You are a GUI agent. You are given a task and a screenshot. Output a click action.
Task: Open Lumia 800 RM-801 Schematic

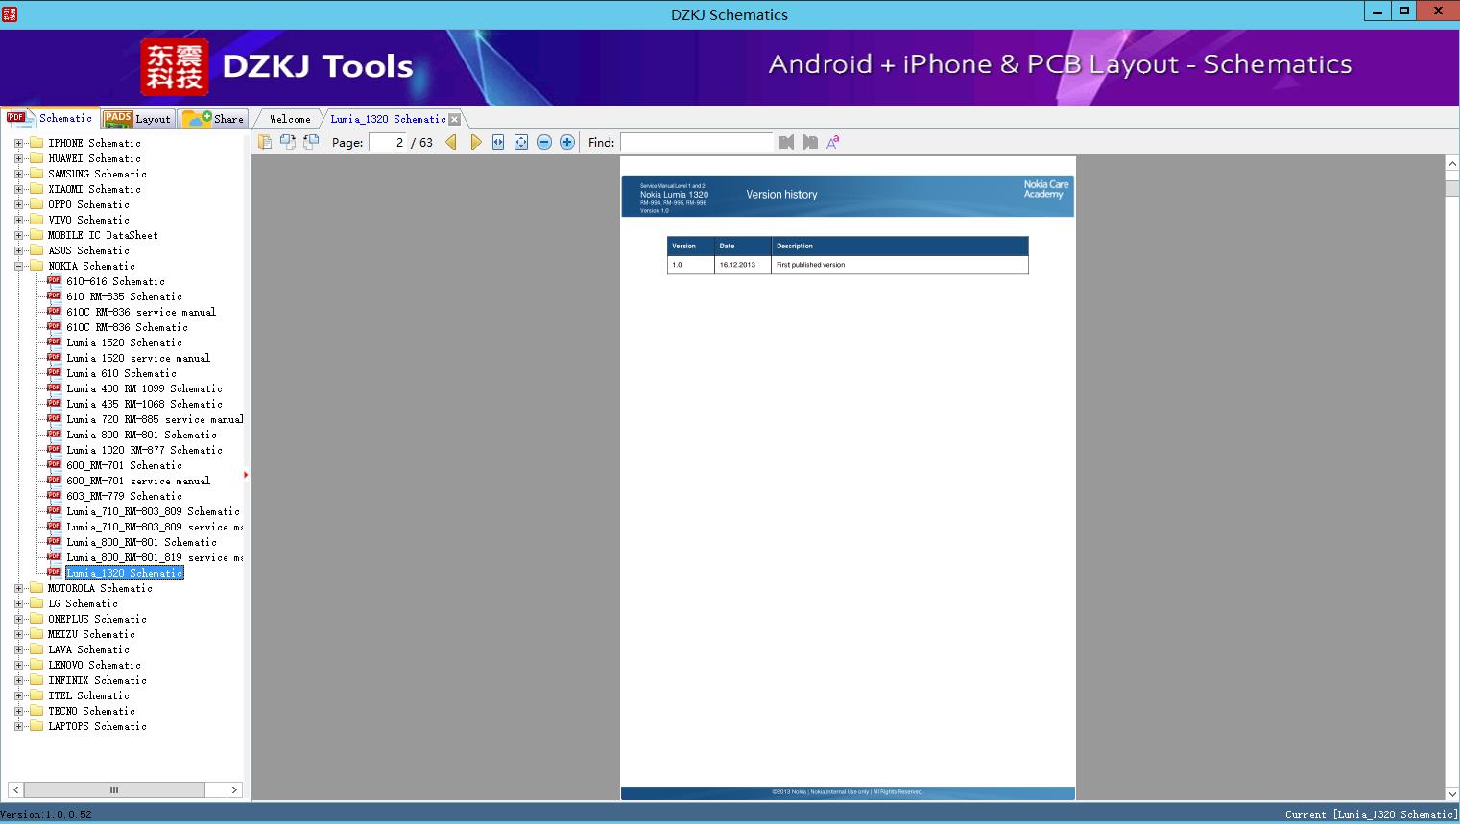(141, 435)
